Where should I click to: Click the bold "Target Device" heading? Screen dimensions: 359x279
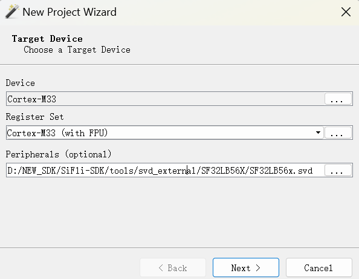(47, 39)
